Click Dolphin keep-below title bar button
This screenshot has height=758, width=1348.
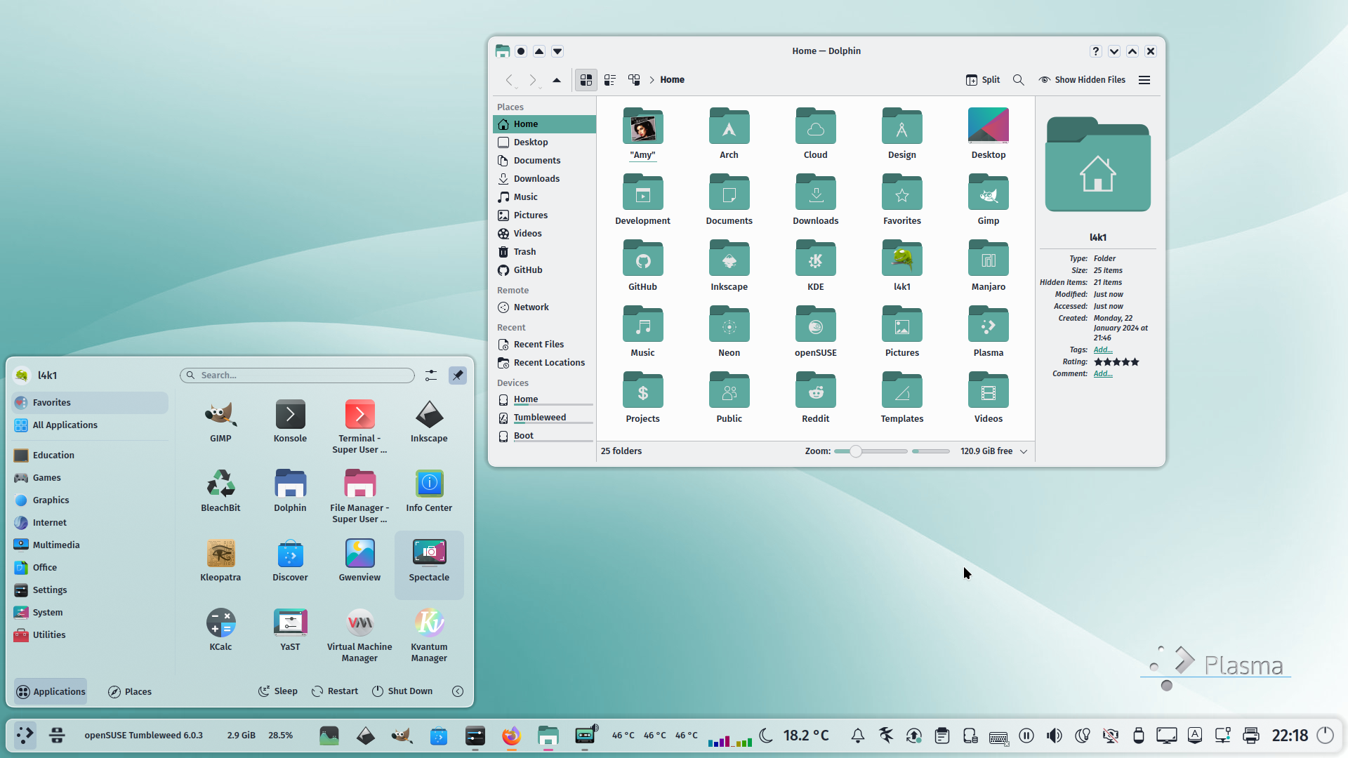click(557, 51)
